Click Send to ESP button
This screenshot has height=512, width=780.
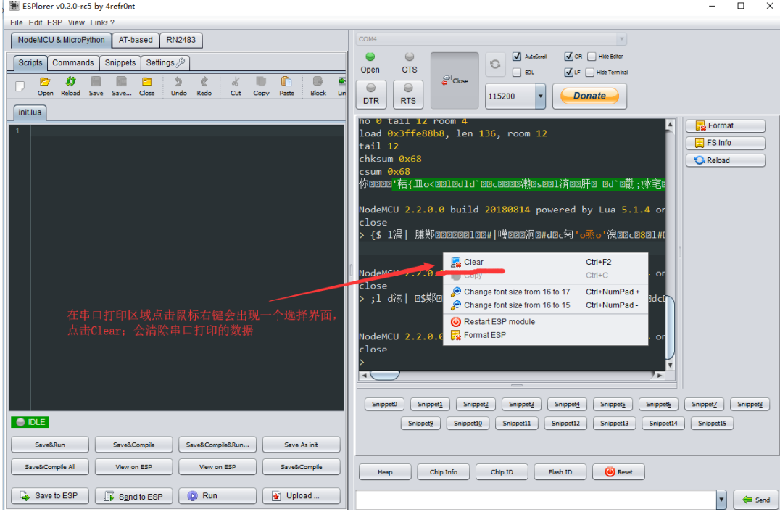pos(134,496)
